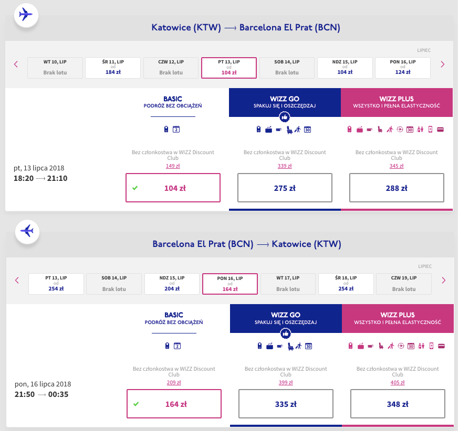Click the pink priority boarding icon under outbound WIZZ PLUS
The height and width of the screenshot is (431, 459).
pos(390,130)
